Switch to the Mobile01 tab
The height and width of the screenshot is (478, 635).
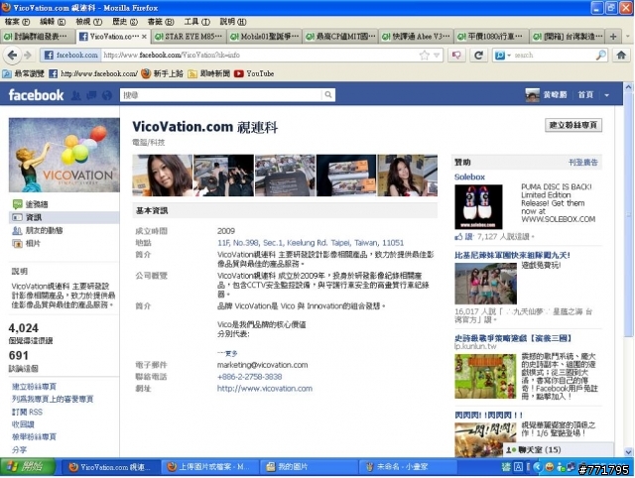(265, 37)
